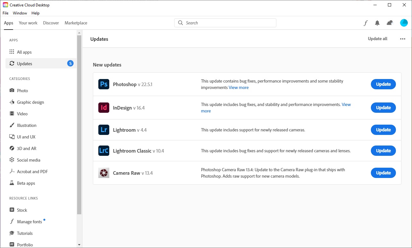Open Adobe Stock from resource links

tap(22, 210)
